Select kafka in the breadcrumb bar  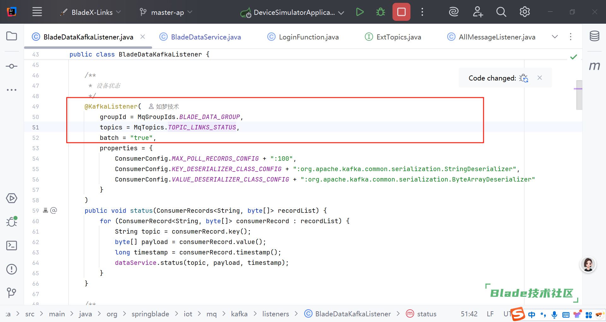(x=239, y=314)
